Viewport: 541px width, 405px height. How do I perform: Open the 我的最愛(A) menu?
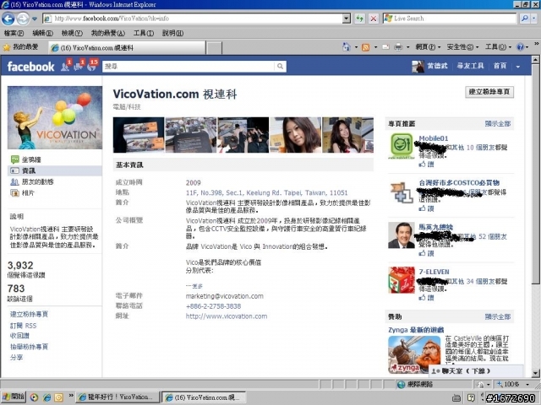point(107,33)
